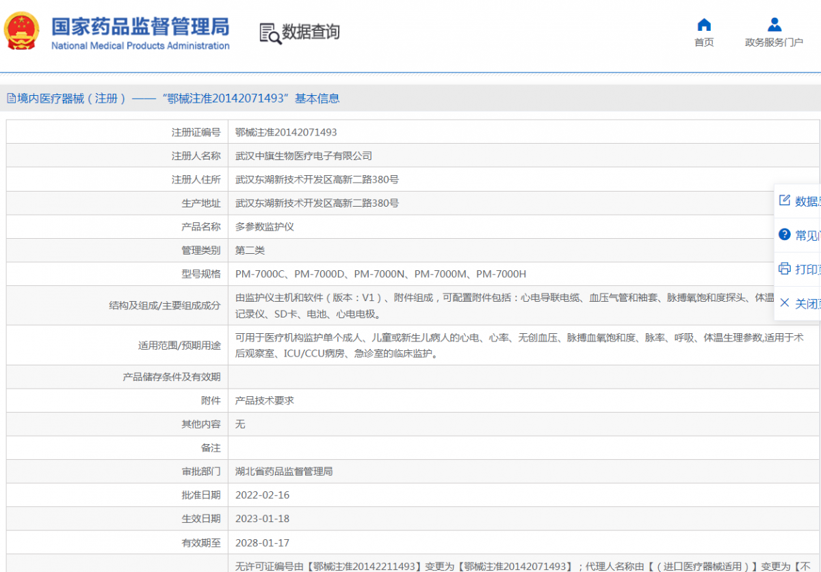The width and height of the screenshot is (821, 572).
Task: Click the 关闭 X icon in side panel
Action: [x=785, y=302]
